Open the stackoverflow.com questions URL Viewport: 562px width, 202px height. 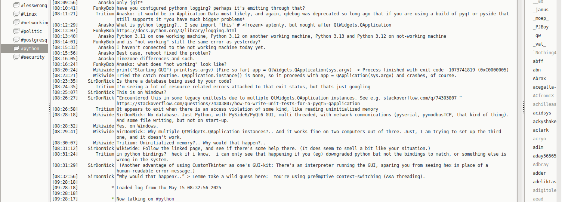click(x=238, y=104)
